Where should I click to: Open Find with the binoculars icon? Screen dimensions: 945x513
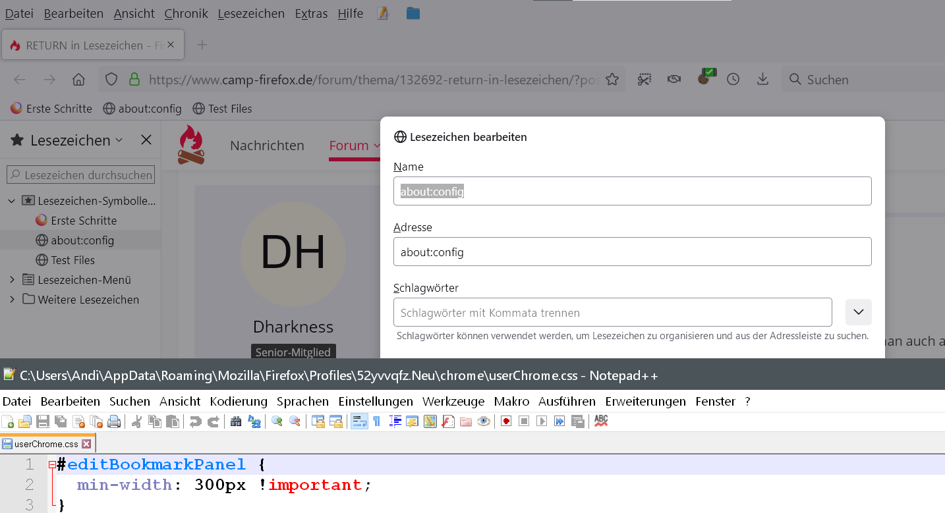(x=236, y=421)
